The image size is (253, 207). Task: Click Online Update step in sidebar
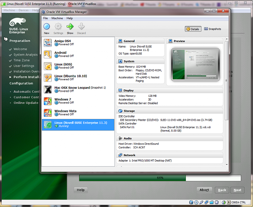click(x=26, y=103)
